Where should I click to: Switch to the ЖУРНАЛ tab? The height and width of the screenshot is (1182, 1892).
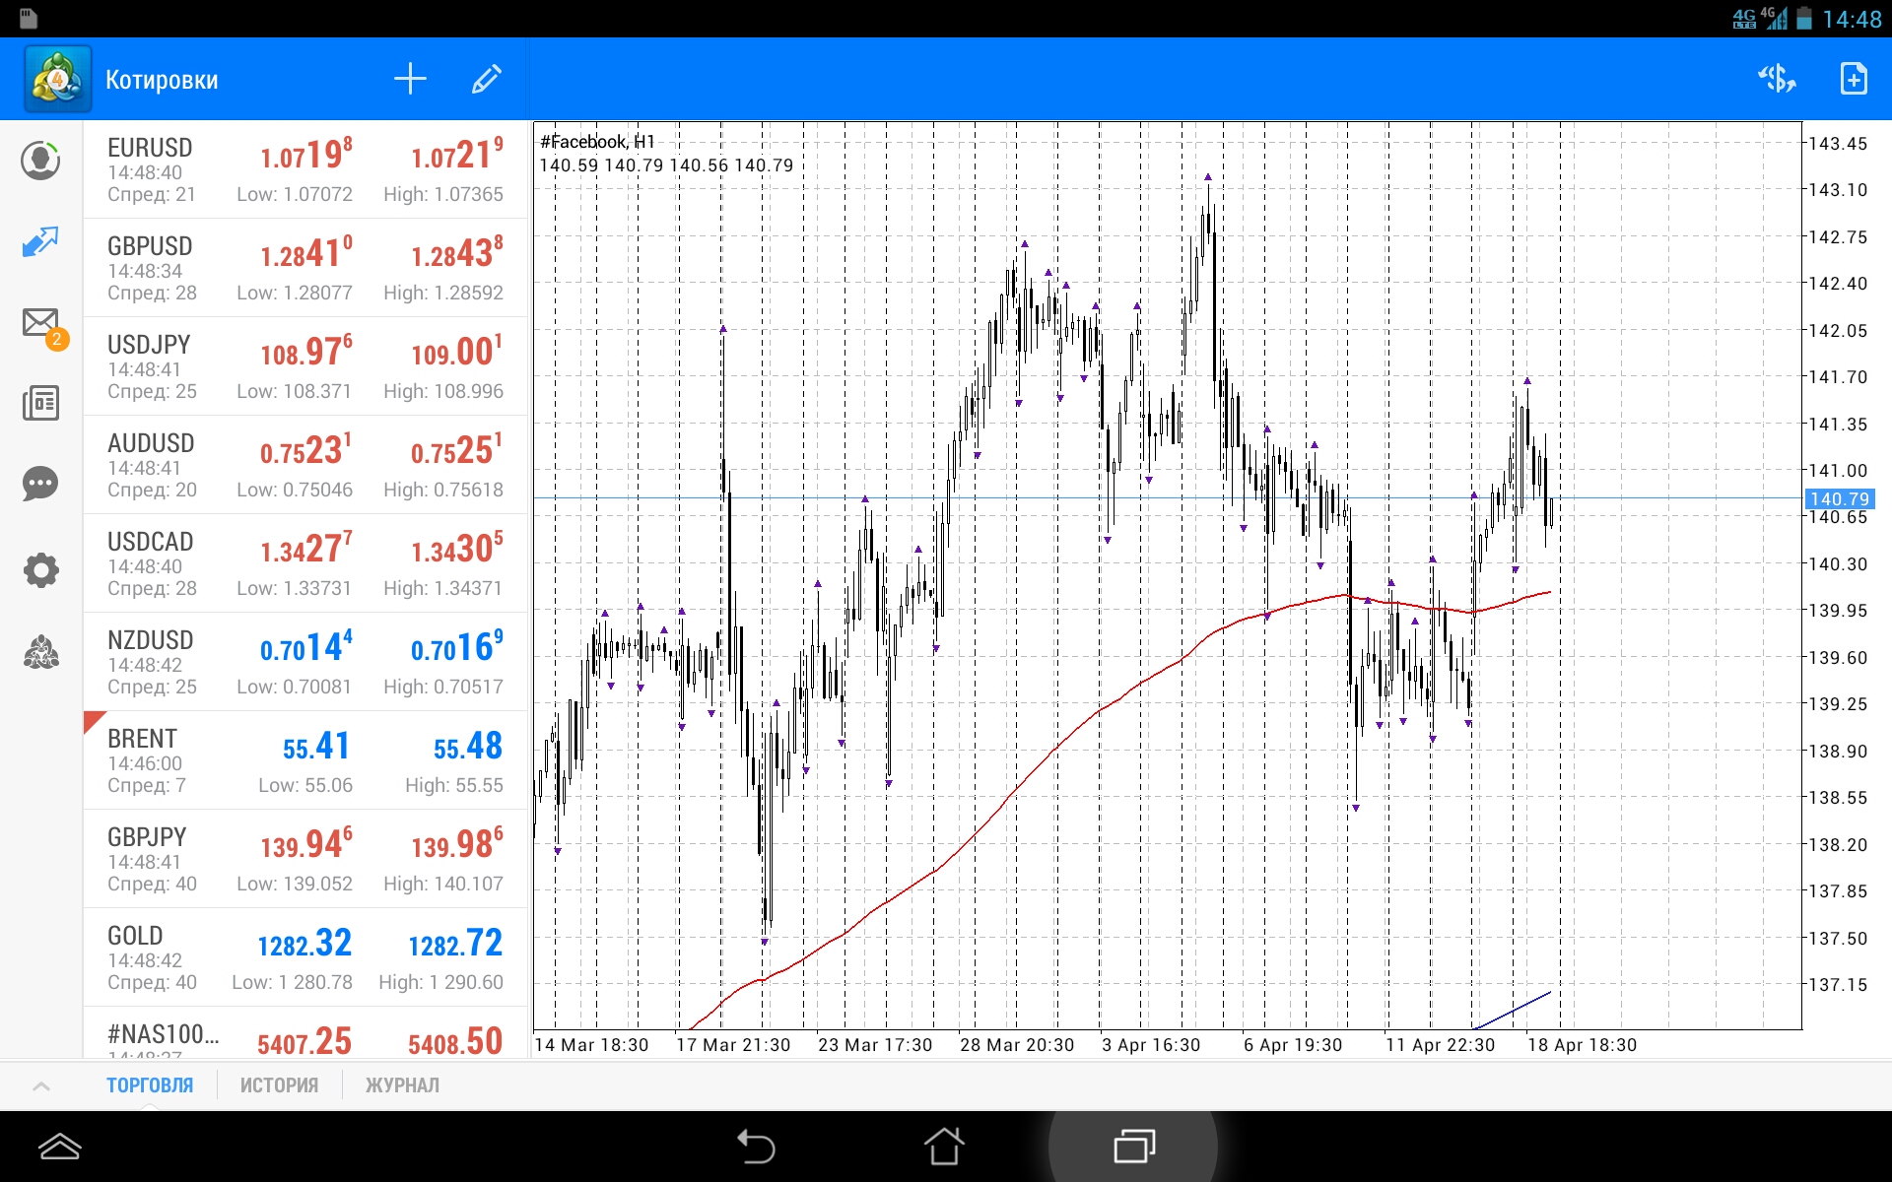pyautogui.click(x=402, y=1085)
